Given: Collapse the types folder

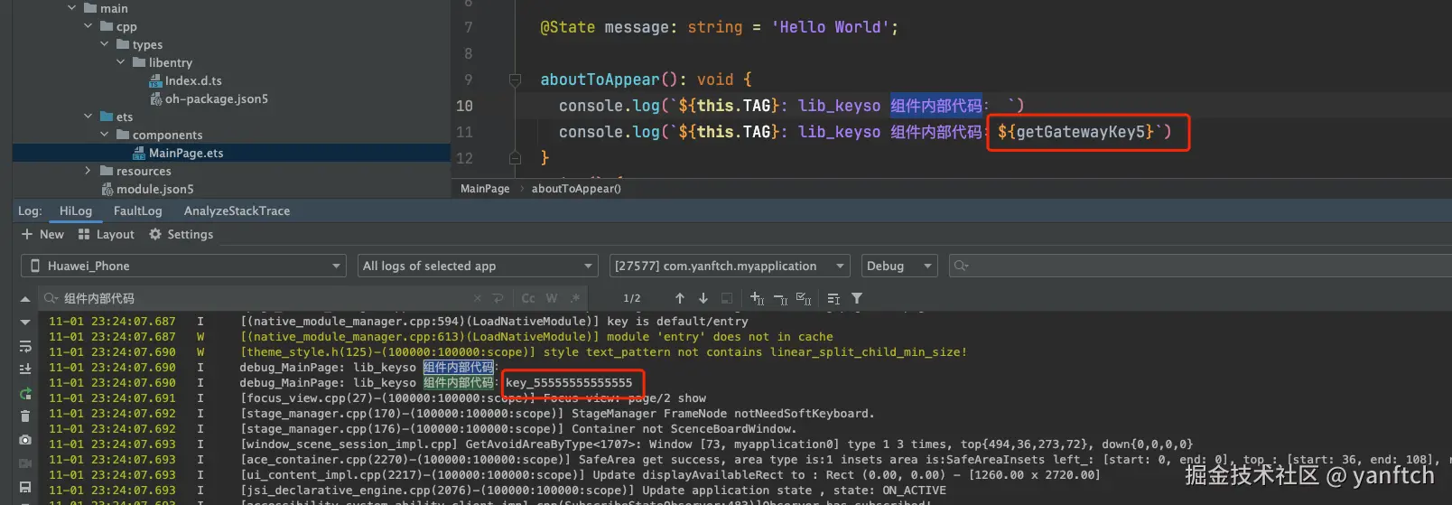Looking at the screenshot, I should click(104, 44).
